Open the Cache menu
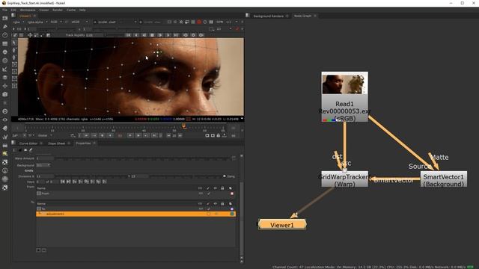Image resolution: width=479 pixels, height=269 pixels. click(x=71, y=10)
